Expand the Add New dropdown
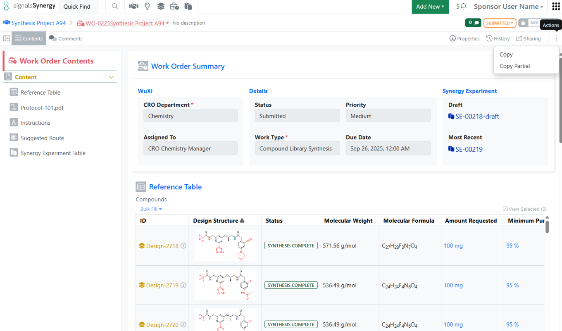 click(x=430, y=7)
